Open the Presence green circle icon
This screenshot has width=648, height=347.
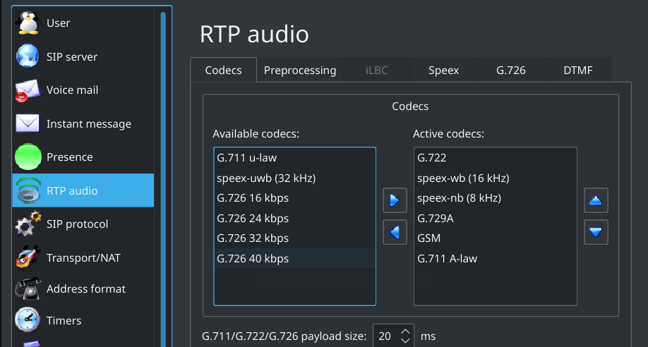click(x=28, y=157)
